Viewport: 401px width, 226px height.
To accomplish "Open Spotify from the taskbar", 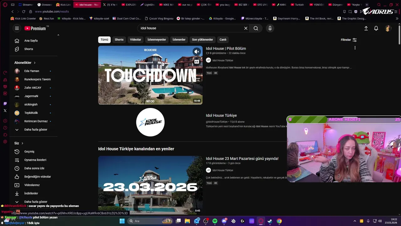I will coord(215,221).
